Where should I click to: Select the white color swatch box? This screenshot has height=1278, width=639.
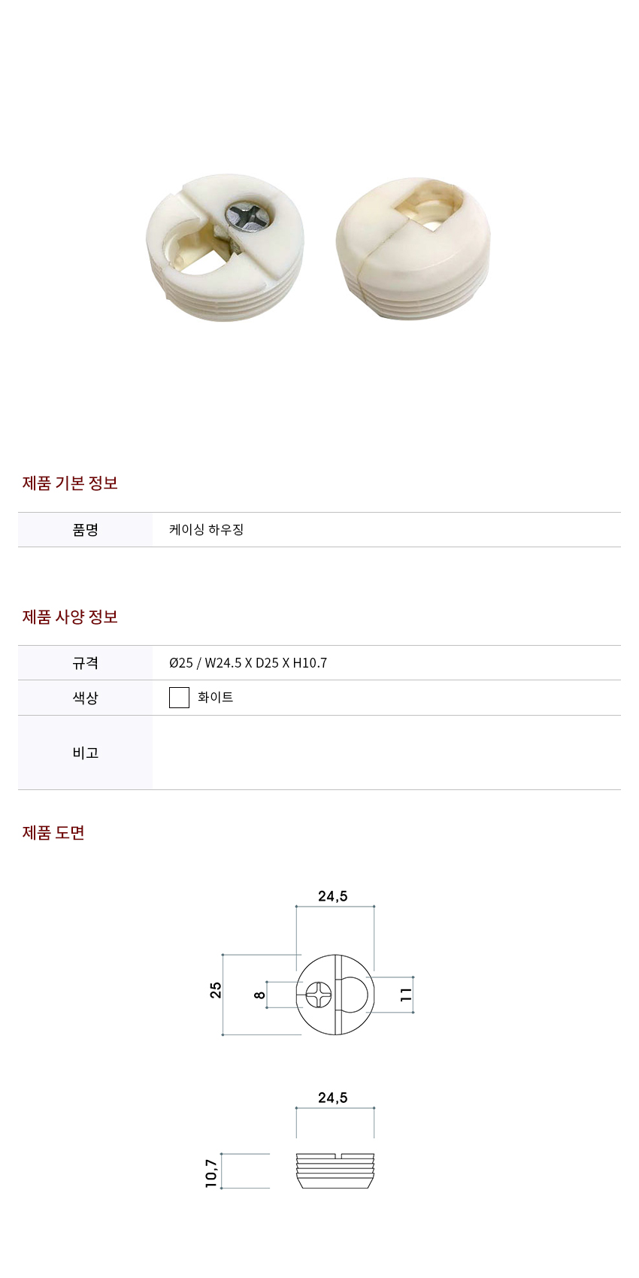click(x=179, y=698)
